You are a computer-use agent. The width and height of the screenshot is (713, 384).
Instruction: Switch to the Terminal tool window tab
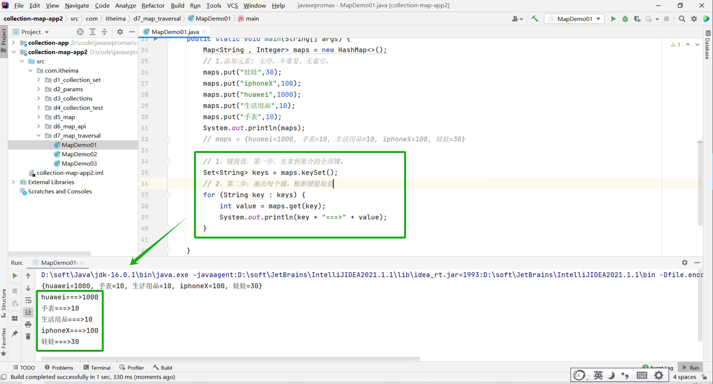(x=97, y=368)
